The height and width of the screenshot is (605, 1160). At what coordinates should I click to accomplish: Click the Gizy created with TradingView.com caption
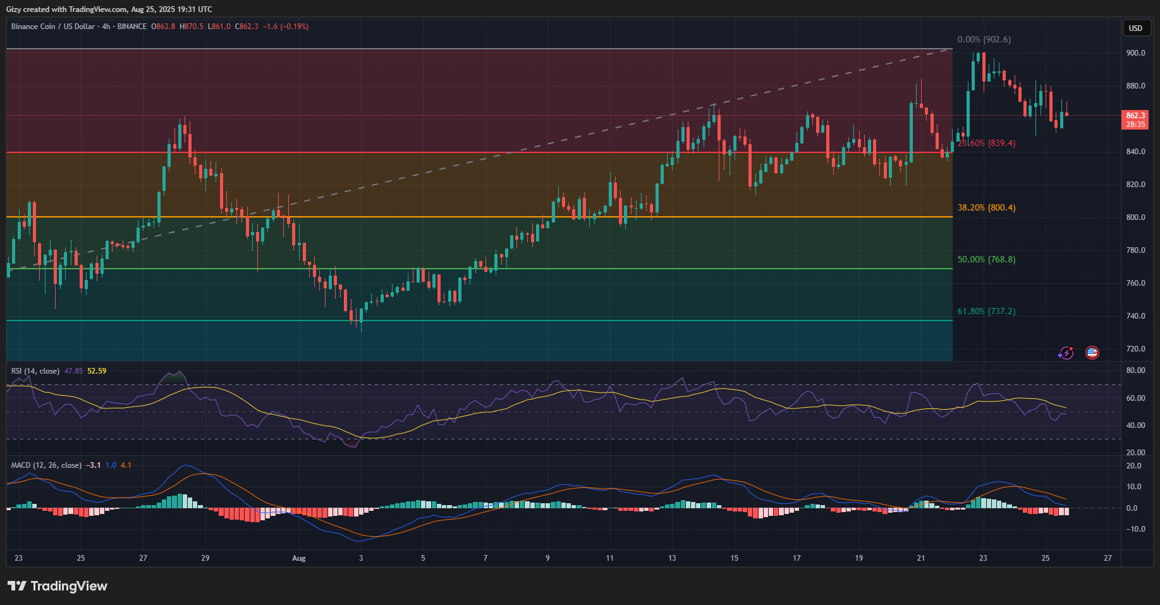pos(109,9)
